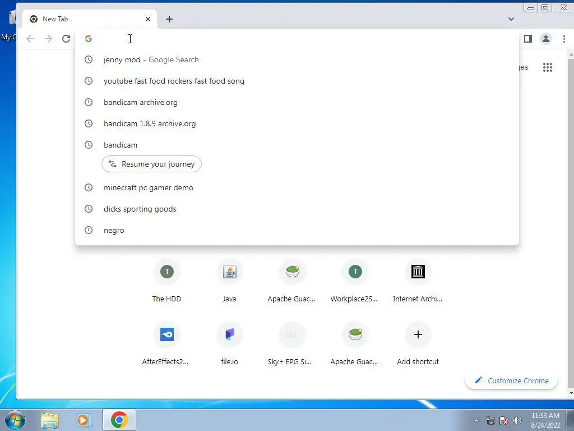This screenshot has height=431, width=574.
Task: Close the New Tab tab
Action: click(148, 19)
